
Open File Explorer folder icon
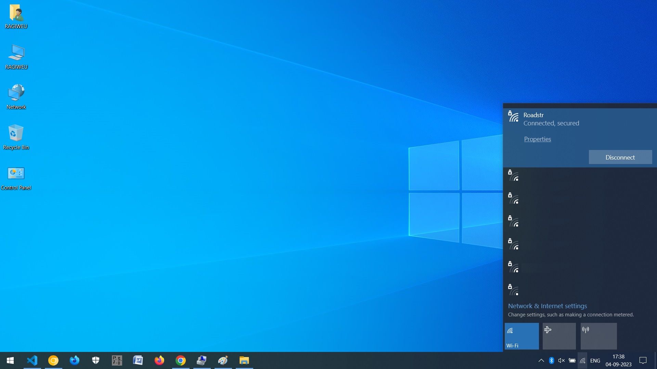(x=244, y=360)
